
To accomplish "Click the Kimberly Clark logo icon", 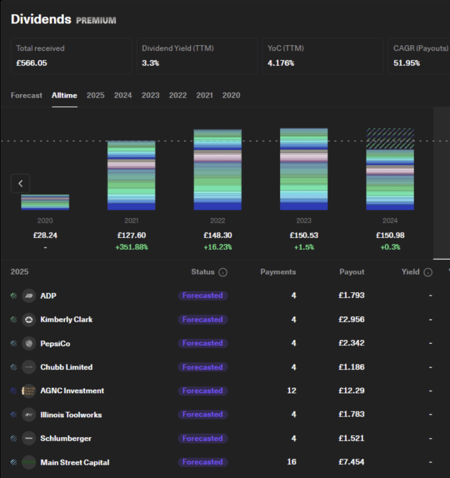I will click(x=29, y=319).
